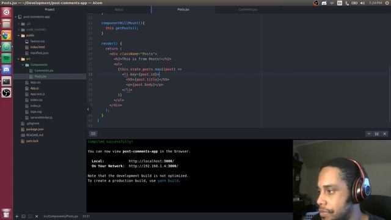The height and width of the screenshot is (220, 391).
Task: Open App.test.js in tree view
Action: (x=38, y=94)
